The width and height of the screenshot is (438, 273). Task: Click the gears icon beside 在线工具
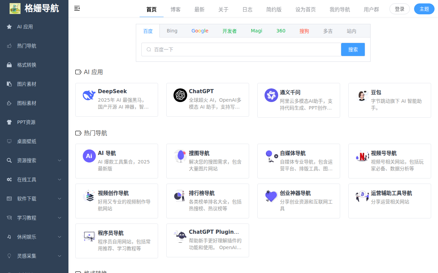[x=9, y=179]
